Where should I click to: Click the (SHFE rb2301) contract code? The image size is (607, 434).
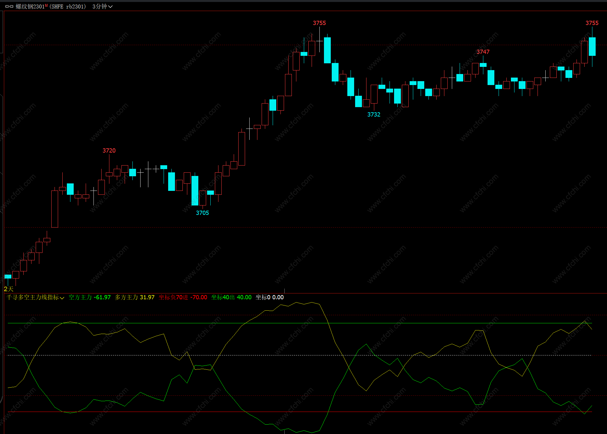pyautogui.click(x=68, y=6)
